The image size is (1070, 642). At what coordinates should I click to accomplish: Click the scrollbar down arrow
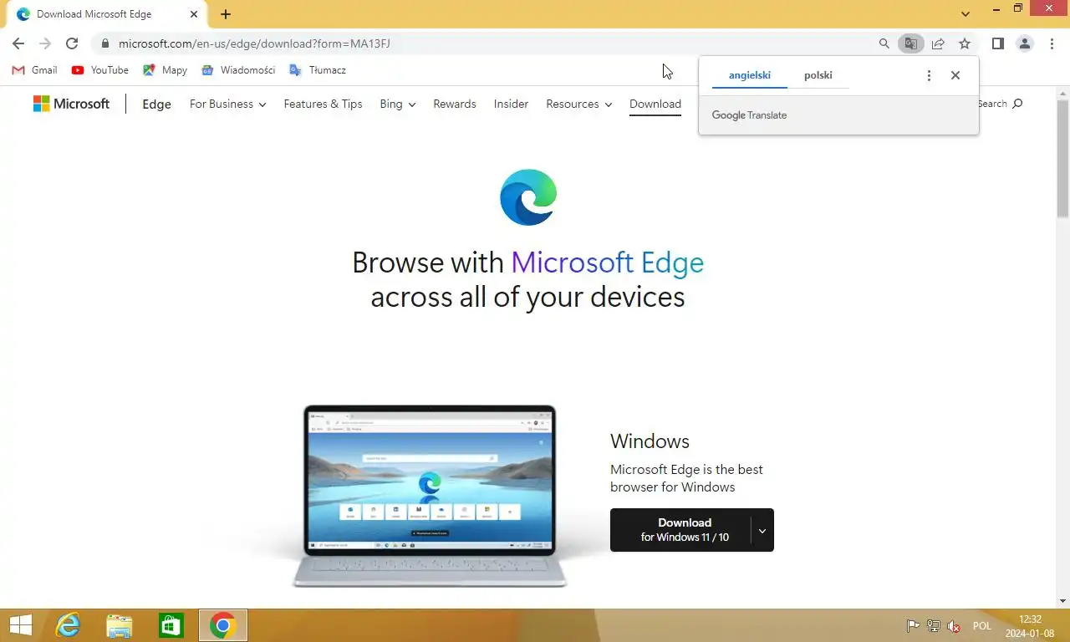tap(1062, 601)
